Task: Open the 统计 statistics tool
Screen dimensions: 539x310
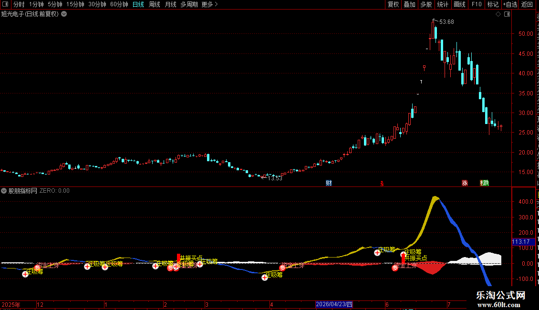Action: [442, 4]
